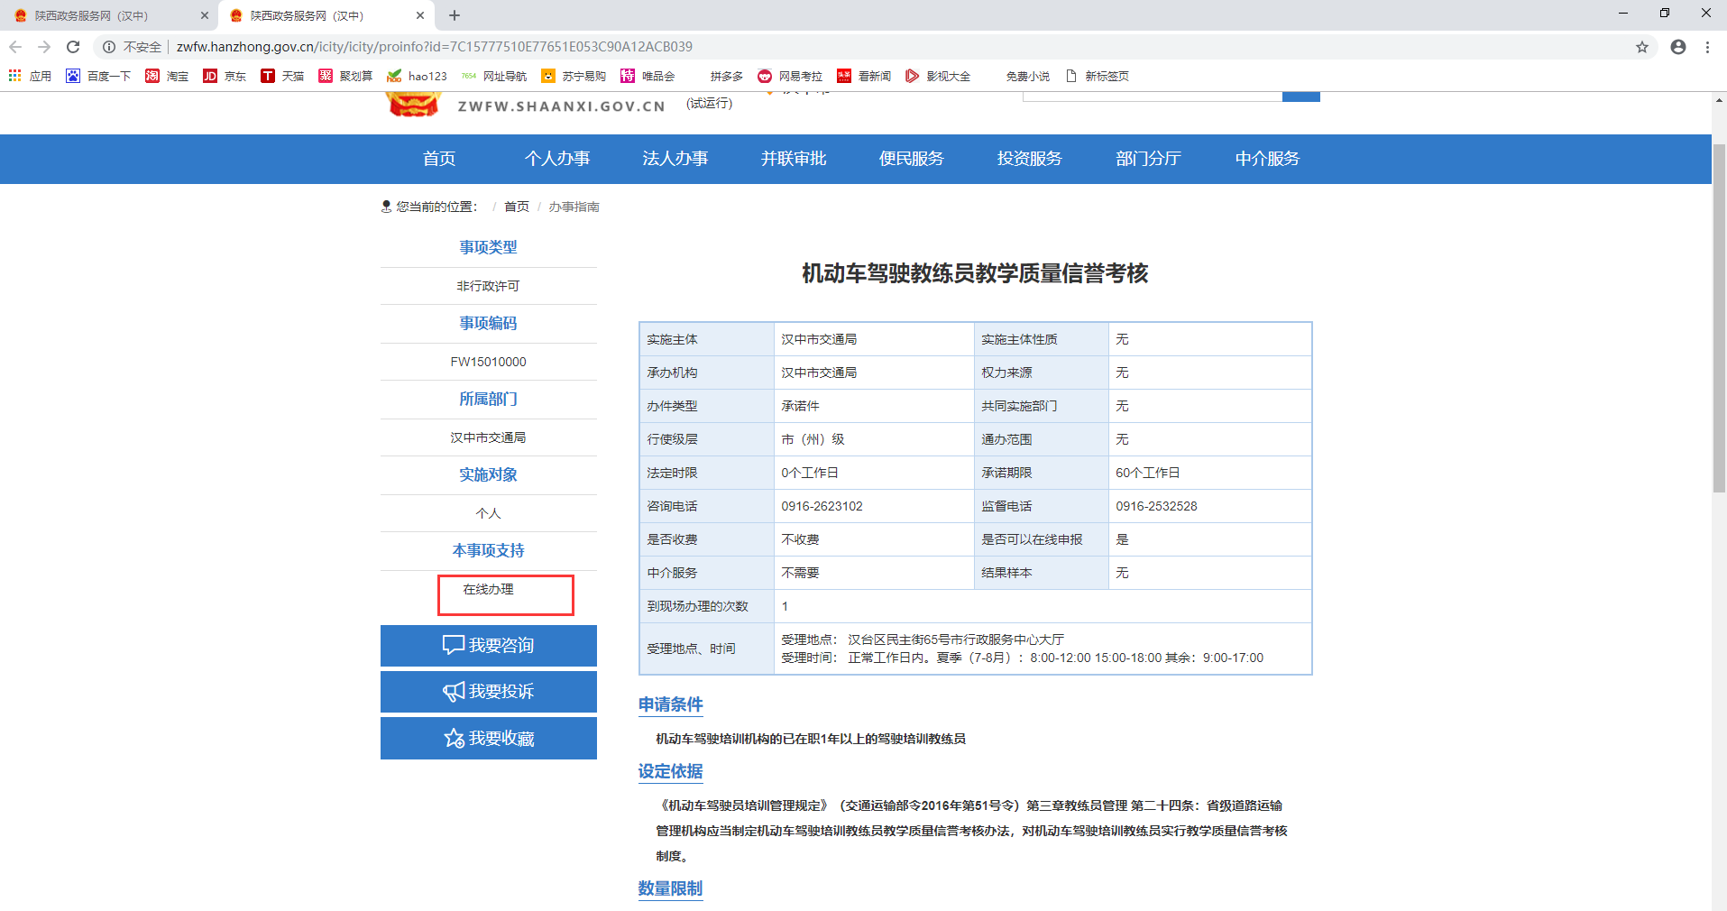Image resolution: width=1727 pixels, height=911 pixels.
Task: Select 个人办事 in the navigation bar
Action: tap(557, 159)
